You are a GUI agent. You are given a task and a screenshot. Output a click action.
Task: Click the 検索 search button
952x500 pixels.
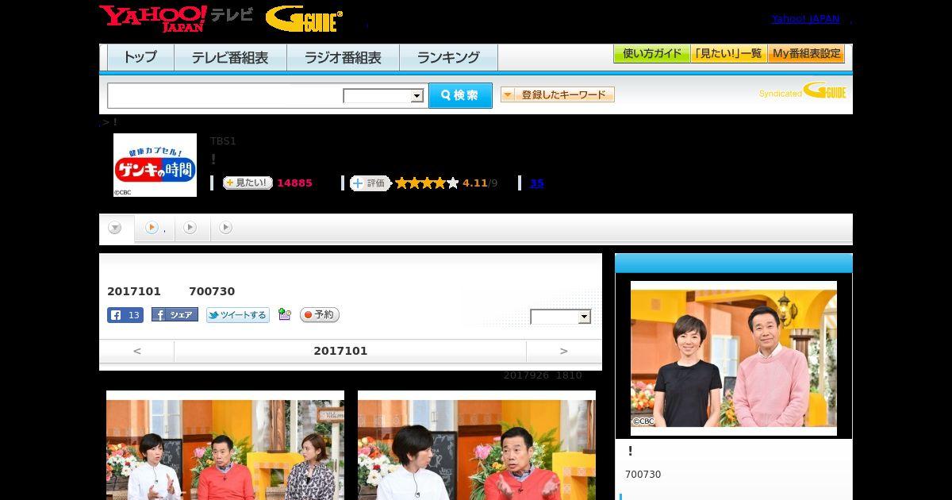coord(460,95)
